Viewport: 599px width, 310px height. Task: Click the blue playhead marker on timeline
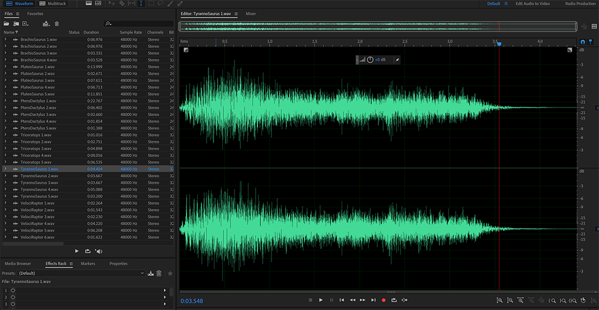click(x=499, y=44)
